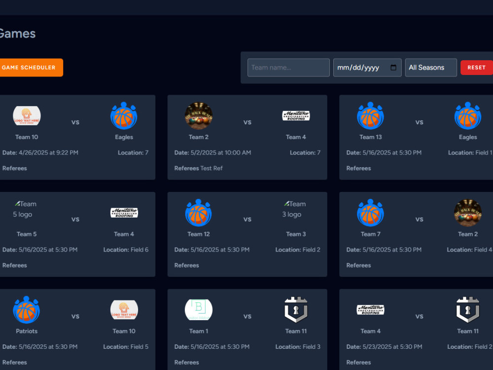Click Eagles logo in the Team 13 game
493x370 pixels.
point(467,115)
